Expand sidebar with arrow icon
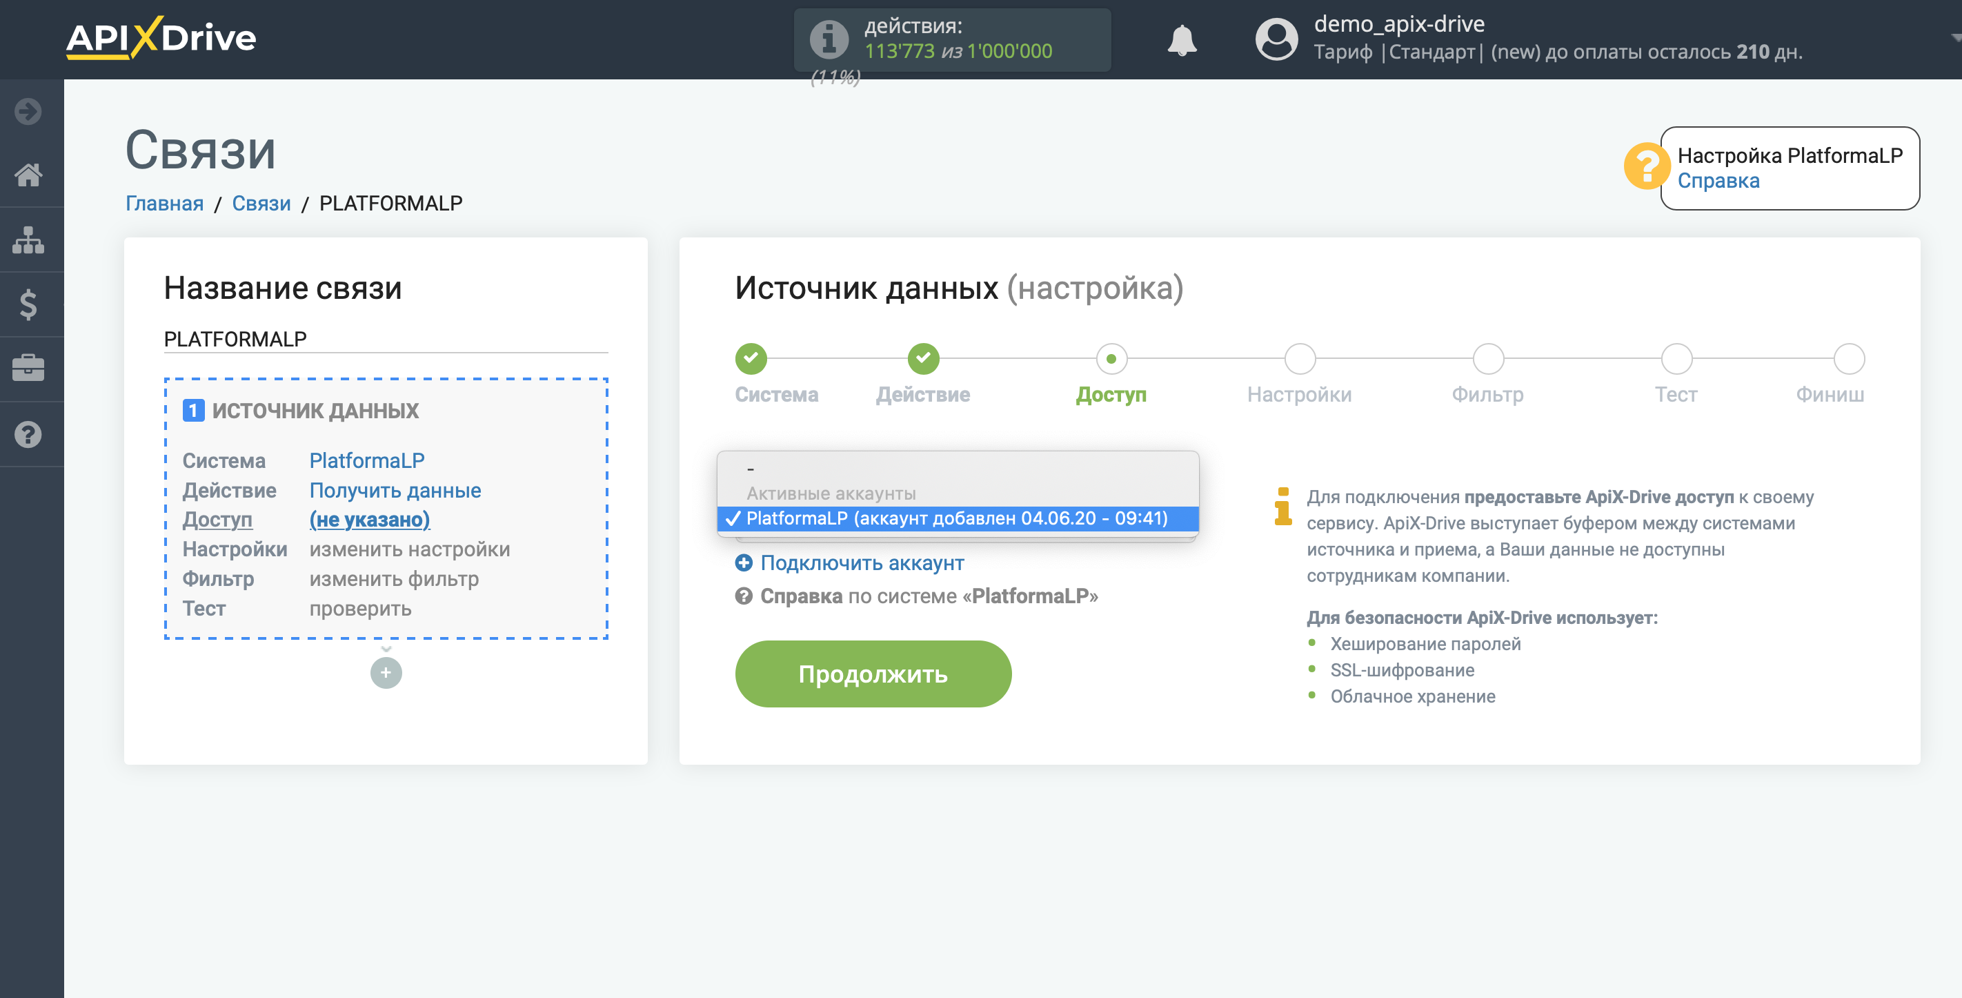1962x998 pixels. point(28,111)
